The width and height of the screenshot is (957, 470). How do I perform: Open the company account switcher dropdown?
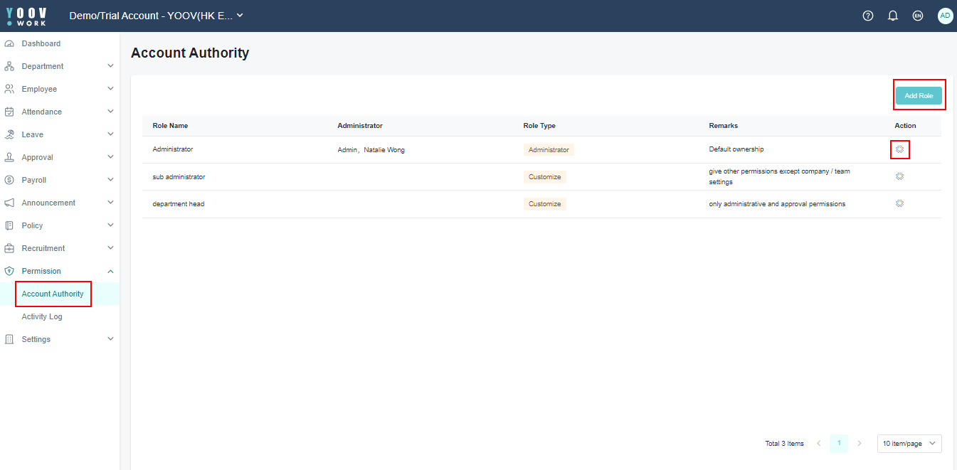[156, 16]
